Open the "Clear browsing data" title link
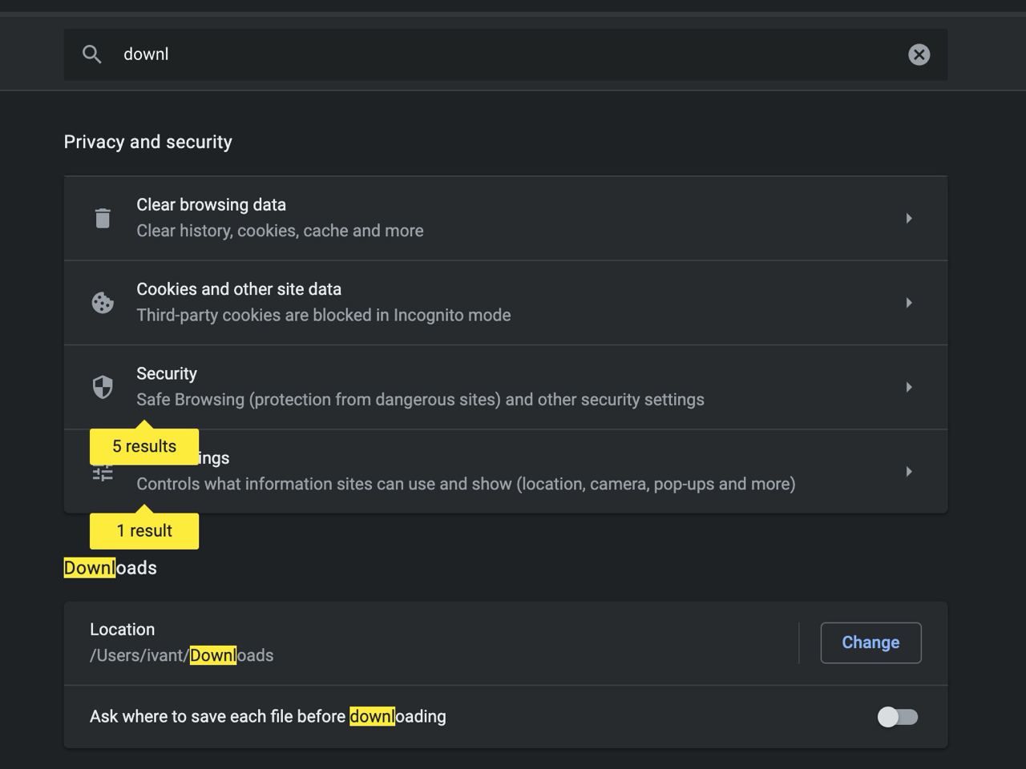The image size is (1026, 769). 211,205
